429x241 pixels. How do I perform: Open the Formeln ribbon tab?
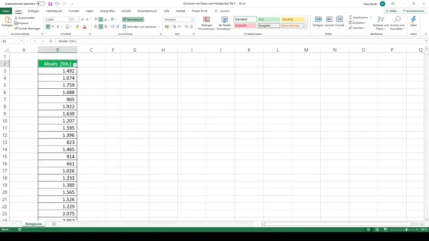click(74, 11)
